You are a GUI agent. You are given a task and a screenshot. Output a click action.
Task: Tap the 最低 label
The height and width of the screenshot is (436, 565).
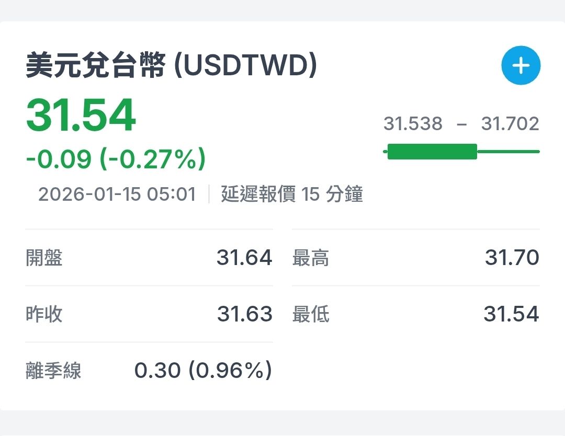coord(310,314)
